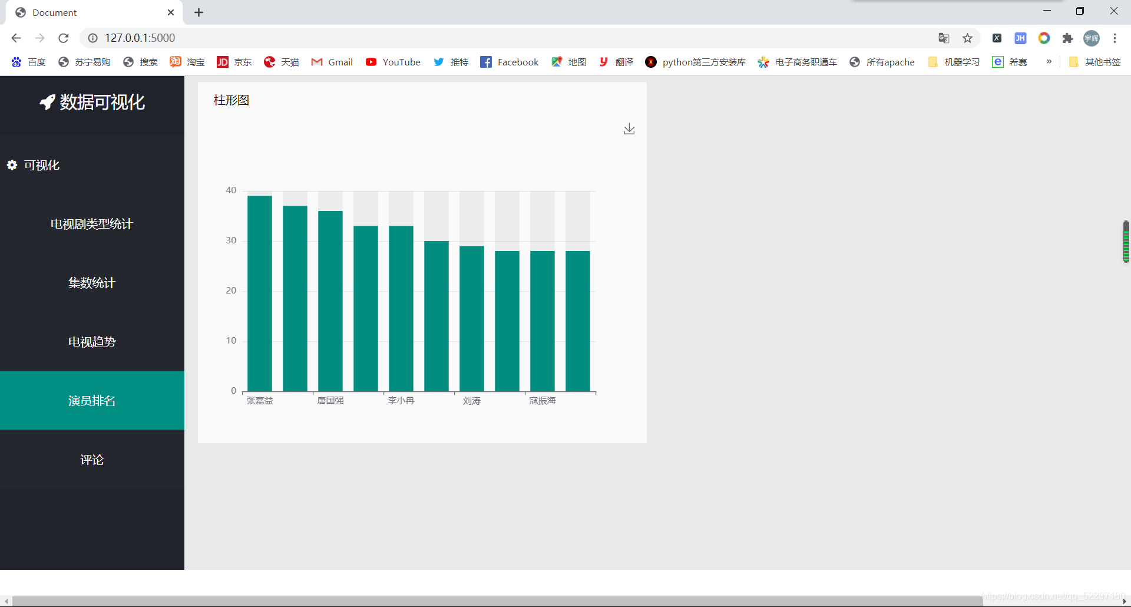Close the Document tab
Screen dimensions: 1131x607
tap(171, 12)
